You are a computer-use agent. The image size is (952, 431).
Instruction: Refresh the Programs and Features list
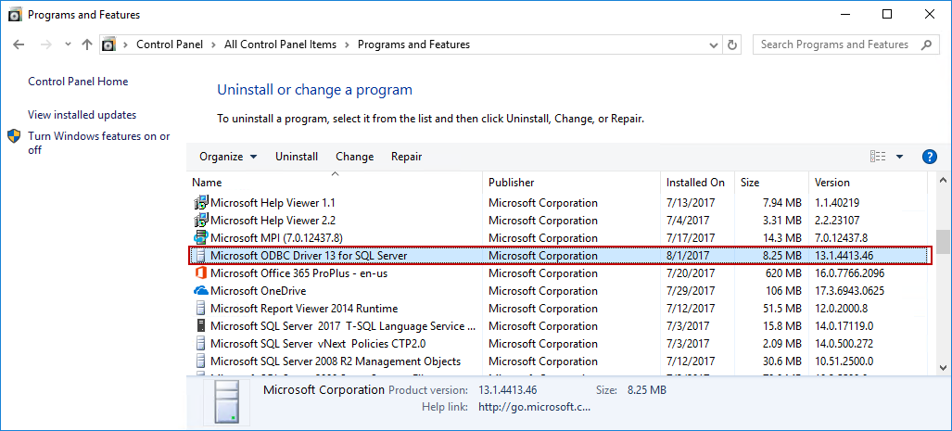(x=733, y=44)
